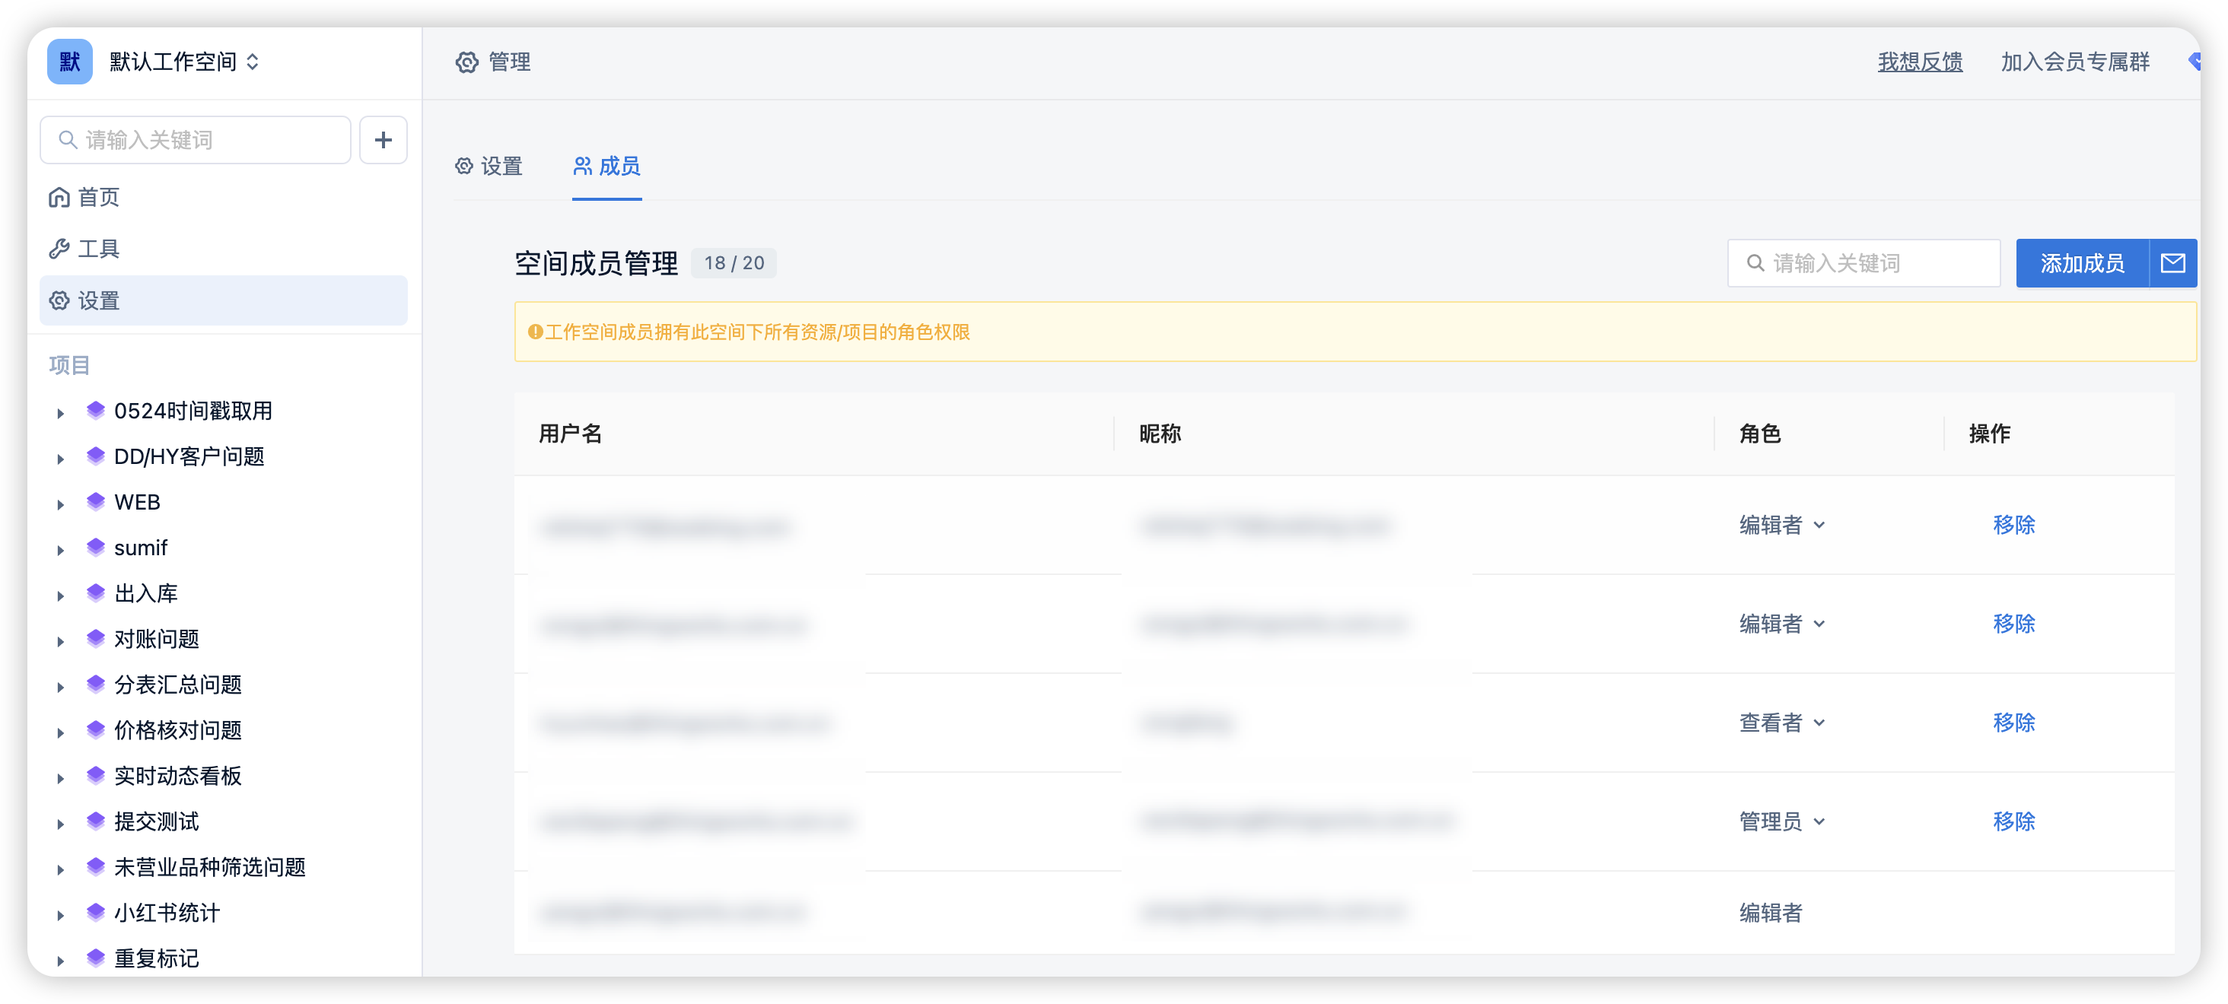The width and height of the screenshot is (2228, 1004).
Task: Expand the WEB project arrow
Action: click(61, 504)
